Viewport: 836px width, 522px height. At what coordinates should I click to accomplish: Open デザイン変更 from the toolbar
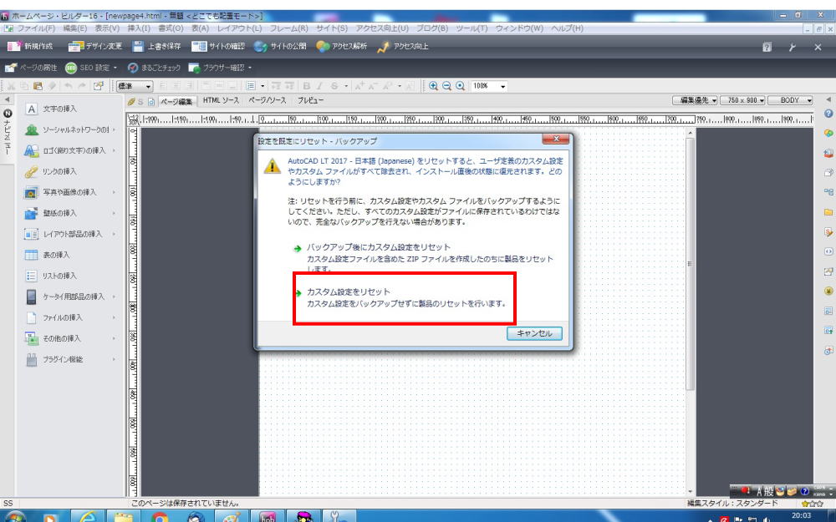coord(95,46)
